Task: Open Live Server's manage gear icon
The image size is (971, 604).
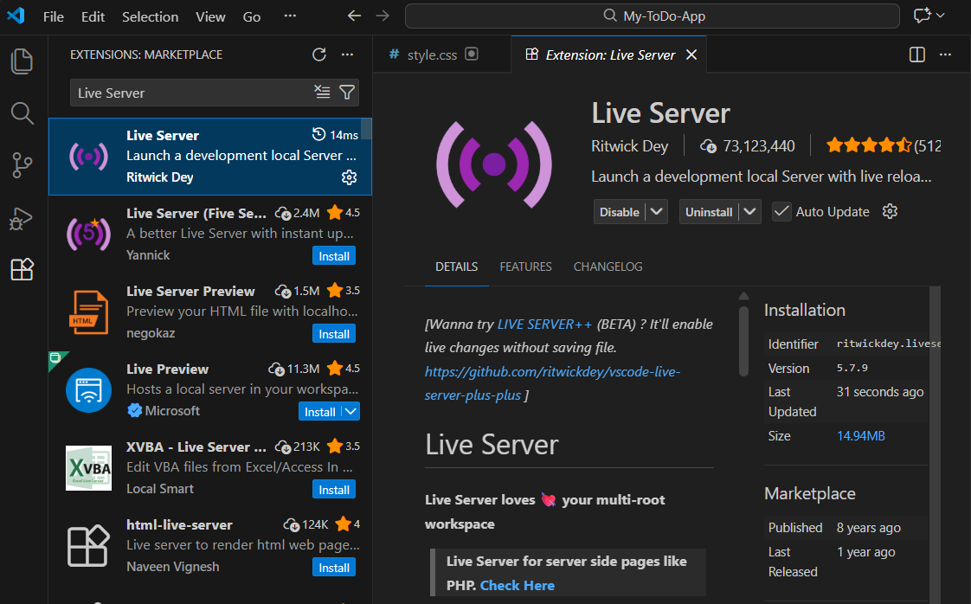Action: click(349, 177)
